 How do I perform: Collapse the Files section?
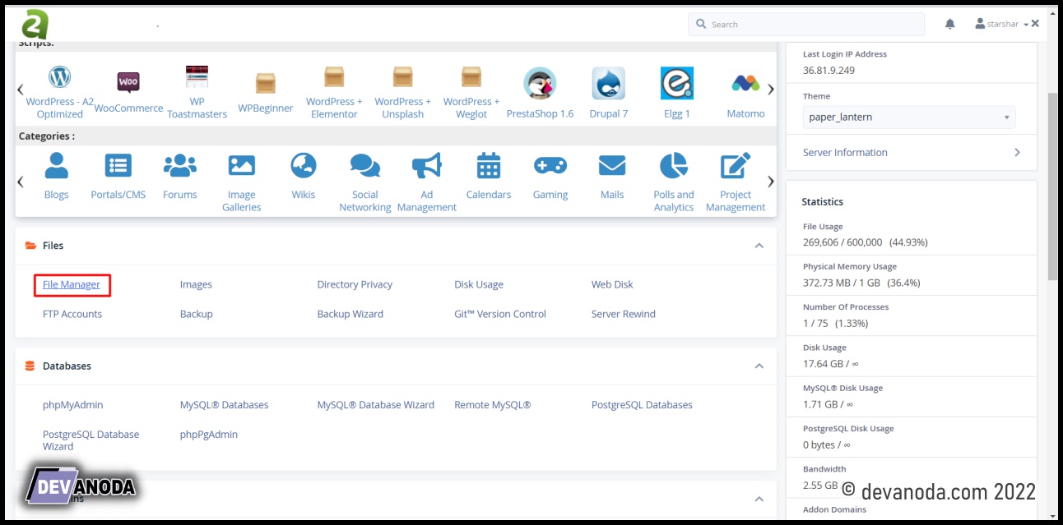[x=759, y=246]
